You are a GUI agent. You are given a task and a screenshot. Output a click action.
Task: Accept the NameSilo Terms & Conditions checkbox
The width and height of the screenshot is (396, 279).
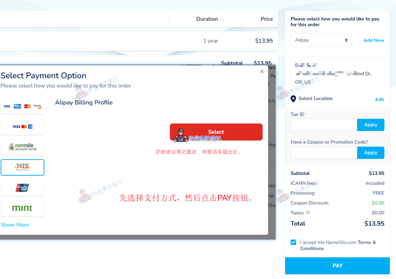pos(293,242)
